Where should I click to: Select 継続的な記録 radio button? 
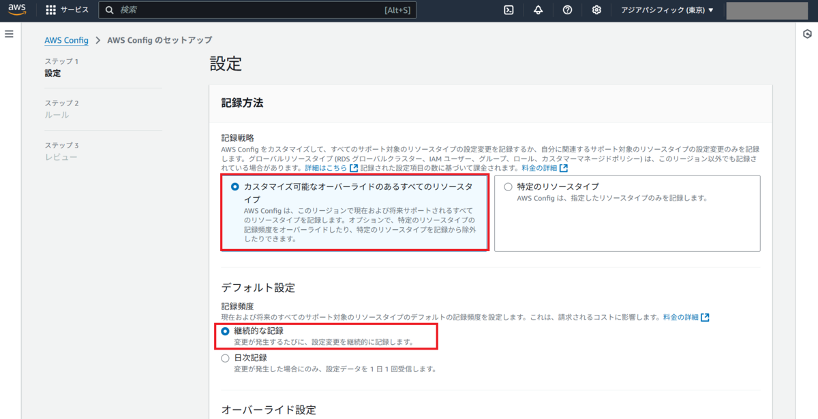coord(226,331)
